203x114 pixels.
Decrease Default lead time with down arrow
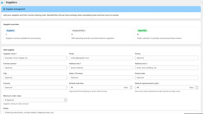pyautogui.click(x=131, y=88)
